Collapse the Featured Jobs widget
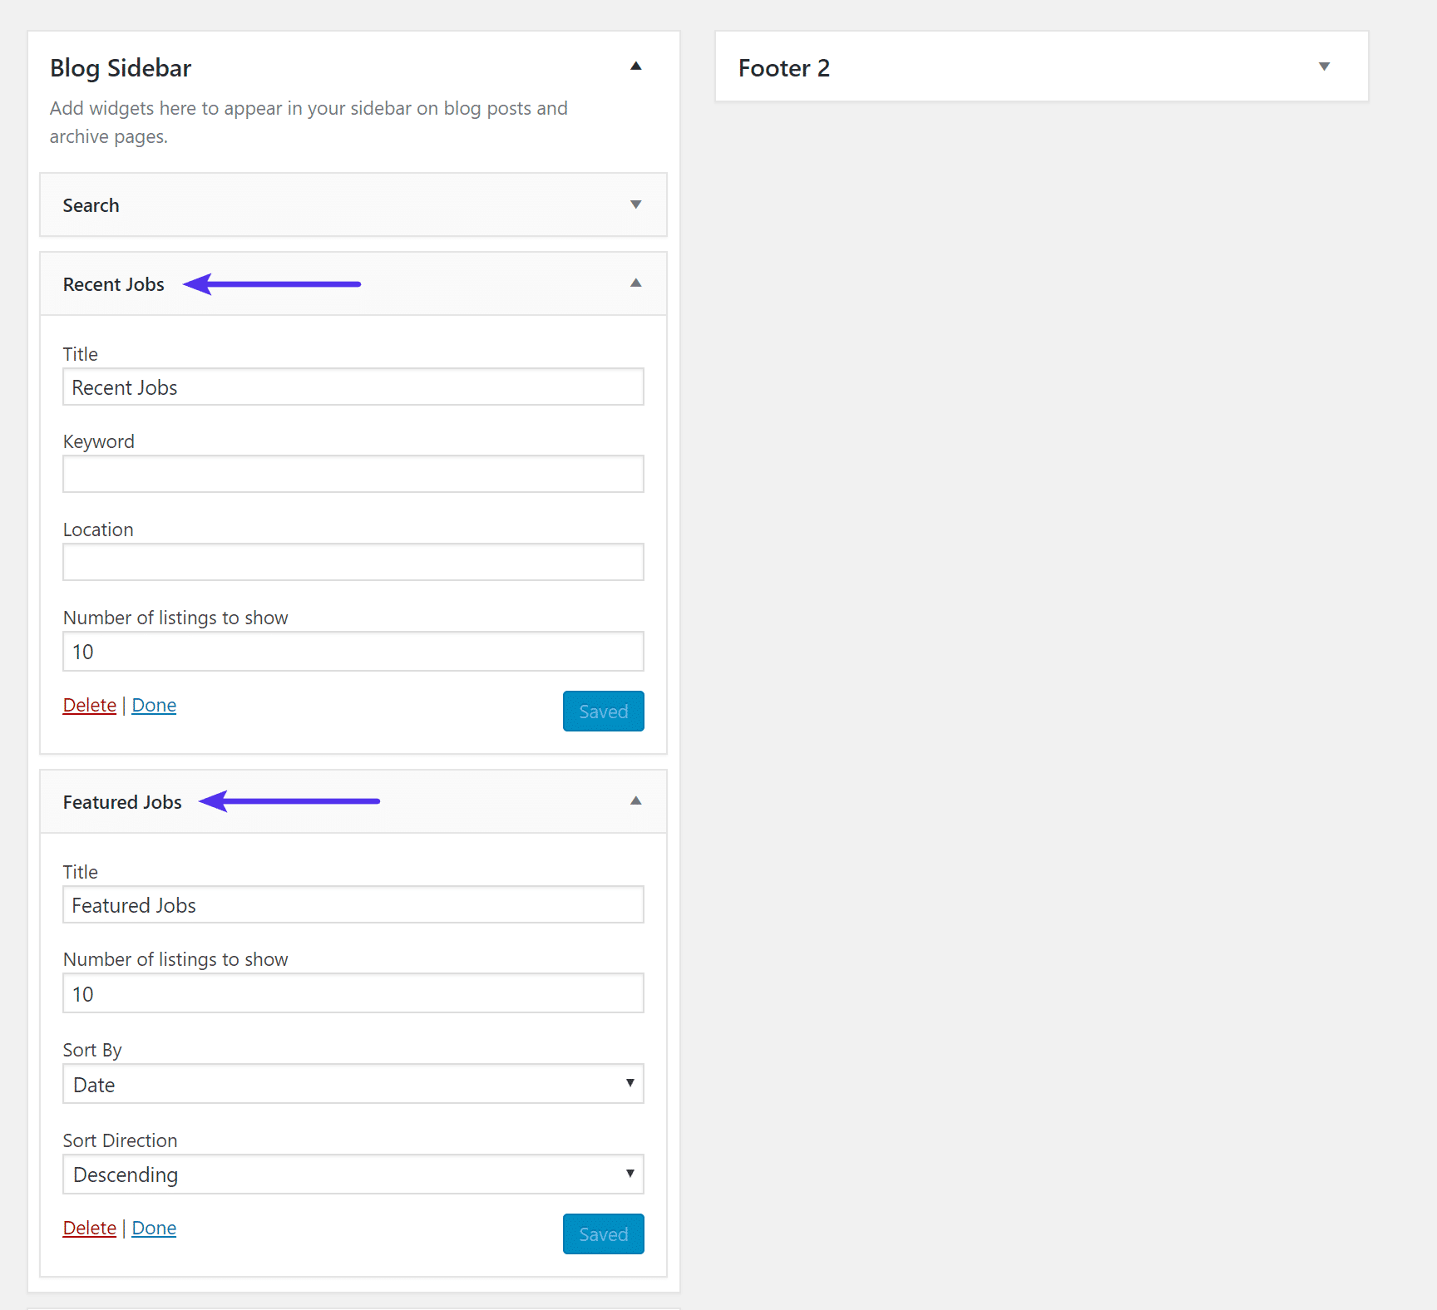Image resolution: width=1437 pixels, height=1310 pixels. (636, 800)
